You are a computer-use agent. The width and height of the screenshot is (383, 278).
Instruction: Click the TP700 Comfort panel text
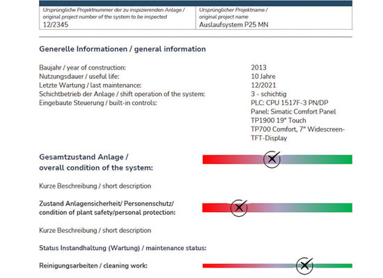298,129
